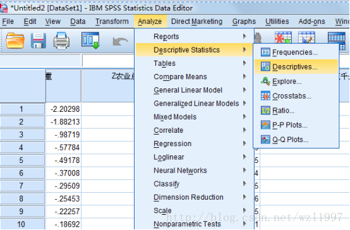This screenshot has height=230, width=350.
Task: Expand the Generalized Linear Models submenu
Action: tap(195, 104)
